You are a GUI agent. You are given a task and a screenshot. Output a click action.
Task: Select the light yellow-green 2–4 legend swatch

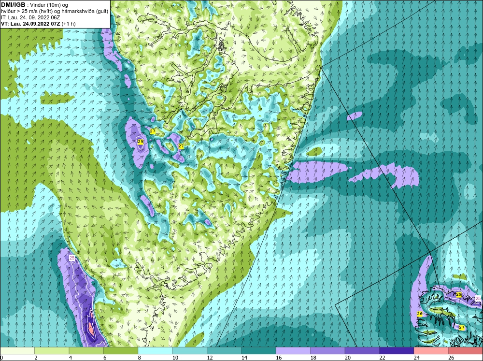pyautogui.click(x=52, y=350)
